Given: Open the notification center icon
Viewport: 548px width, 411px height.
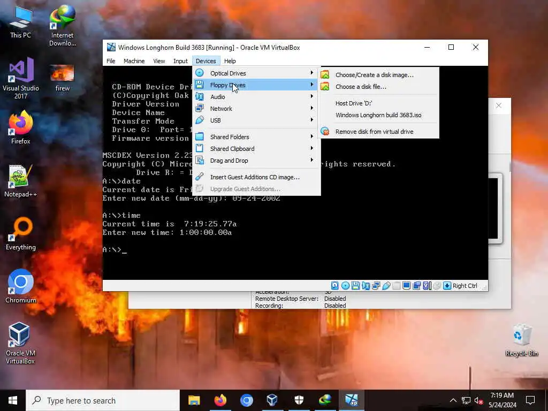Looking at the screenshot, I should (530, 400).
